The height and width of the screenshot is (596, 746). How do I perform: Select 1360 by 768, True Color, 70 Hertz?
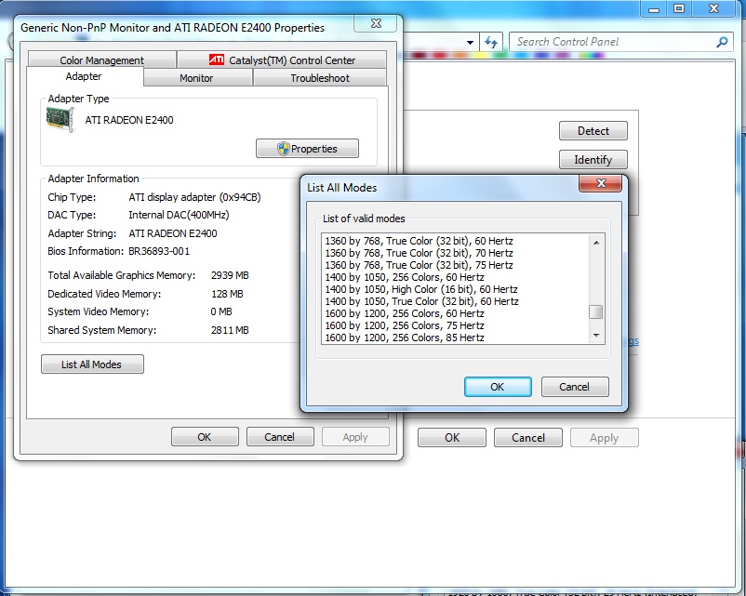tap(420, 253)
